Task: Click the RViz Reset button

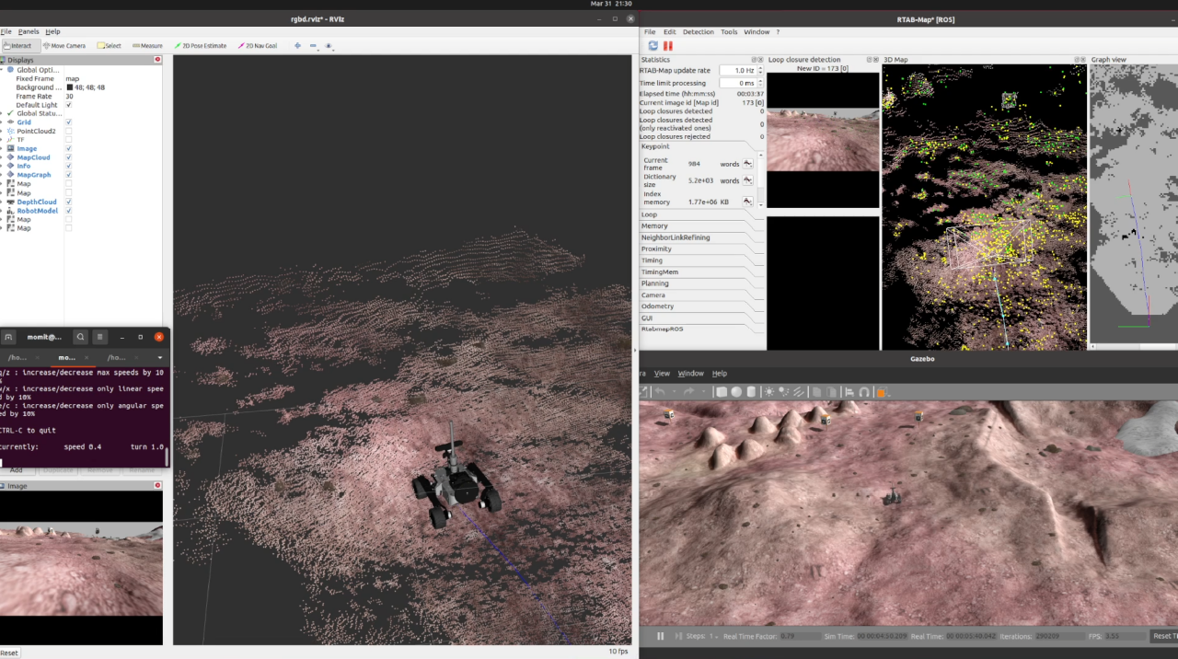Action: click(9, 653)
